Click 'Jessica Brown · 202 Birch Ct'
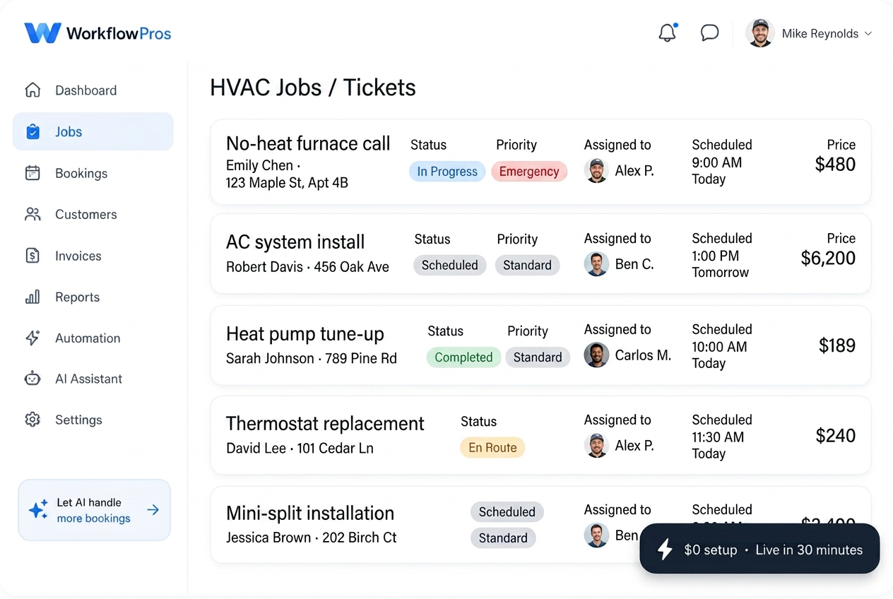893x599 pixels. point(311,538)
